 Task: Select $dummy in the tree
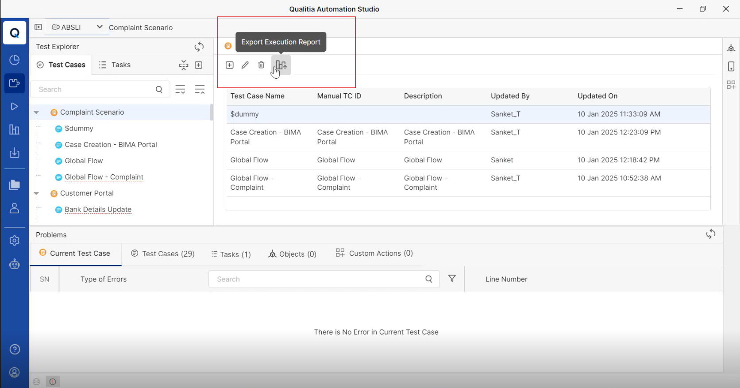coord(79,129)
